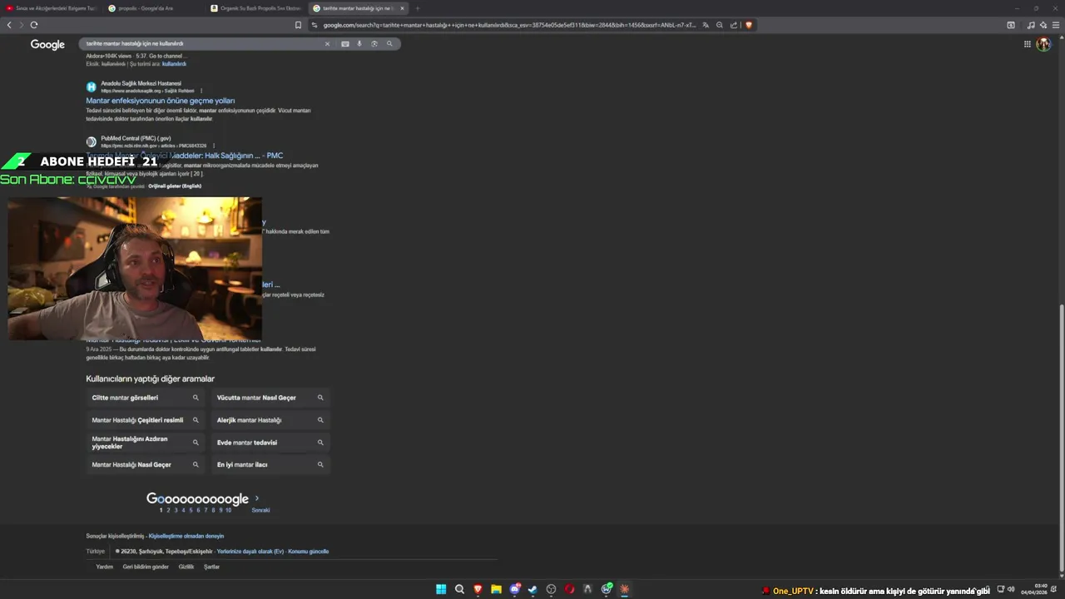Click the browser address bar URL

pos(509,25)
